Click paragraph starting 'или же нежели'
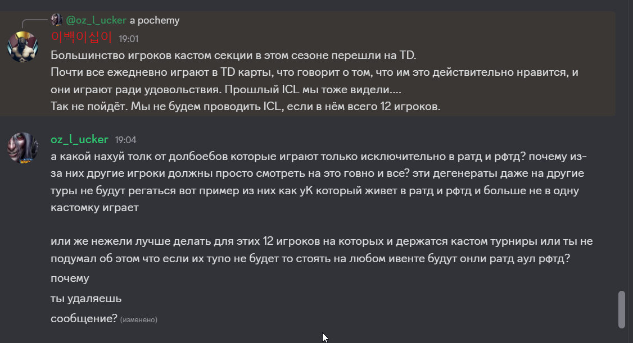 [x=322, y=250]
